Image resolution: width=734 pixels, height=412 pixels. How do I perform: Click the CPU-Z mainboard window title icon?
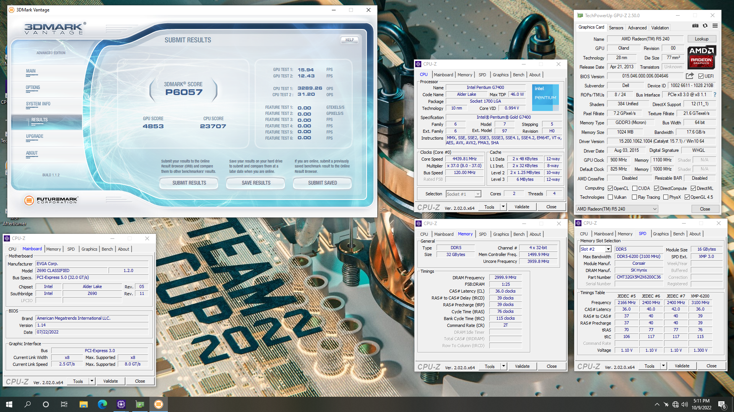(7, 238)
